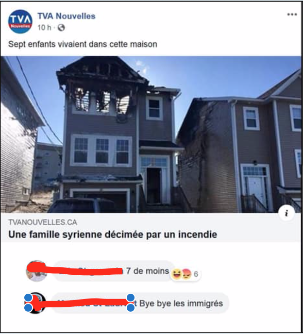
Task: Click the TVA Nouvelles round logo avatar
Action: (20, 21)
